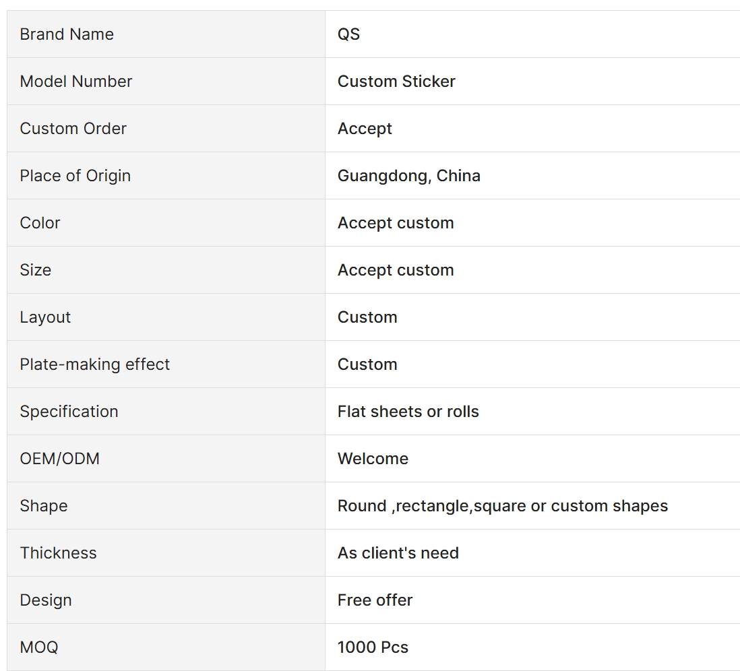The width and height of the screenshot is (740, 671).
Task: Select the 1000 Pcs MOQ value
Action: [373, 647]
